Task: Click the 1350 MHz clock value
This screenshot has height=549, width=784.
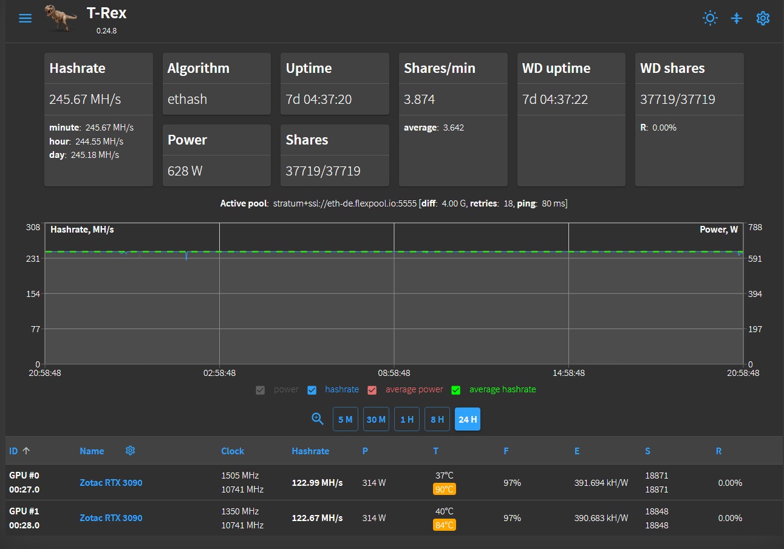Action: (240, 511)
